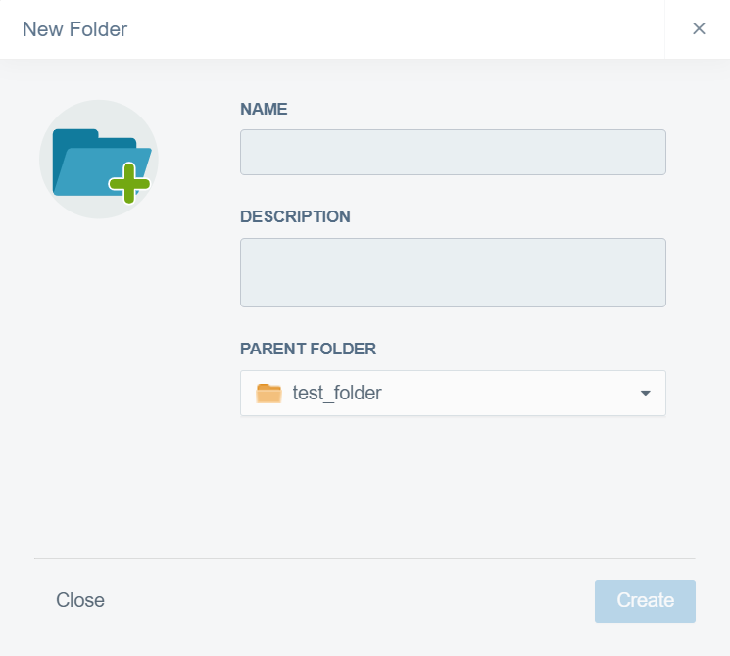
Task: Click the green plus badge on folder
Action: 129,183
